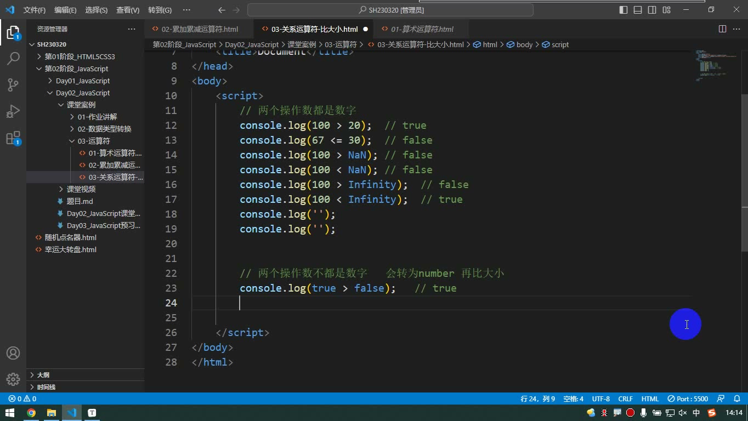Screen dimensions: 748x421
Task: Open the Explorer view in activity bar
Action: tap(13, 32)
